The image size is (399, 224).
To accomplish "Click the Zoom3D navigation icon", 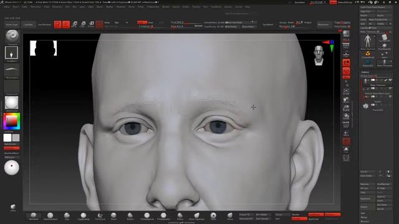I will (x=346, y=108).
